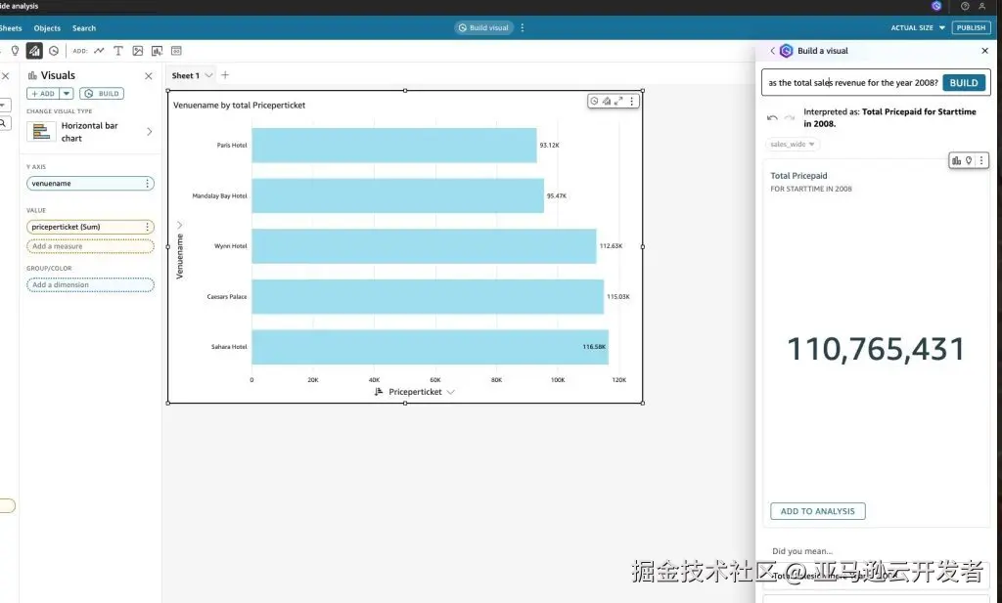1002x603 pixels.
Task: Open the user account icon
Action: pyautogui.click(x=982, y=6)
